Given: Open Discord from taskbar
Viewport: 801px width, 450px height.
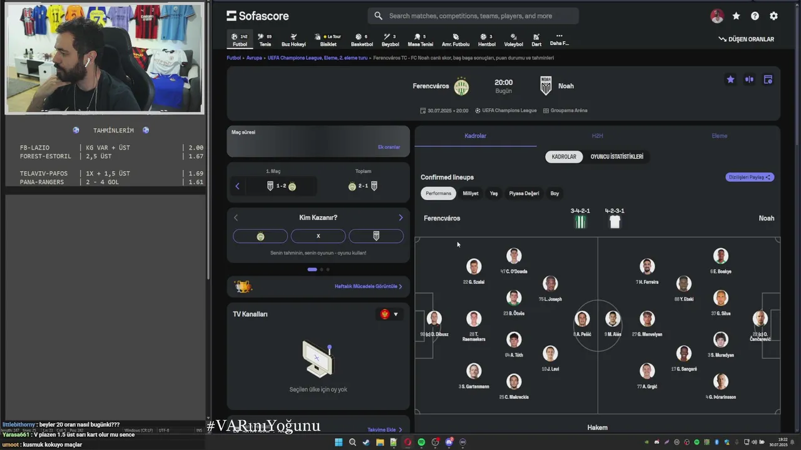Looking at the screenshot, I should [x=449, y=442].
